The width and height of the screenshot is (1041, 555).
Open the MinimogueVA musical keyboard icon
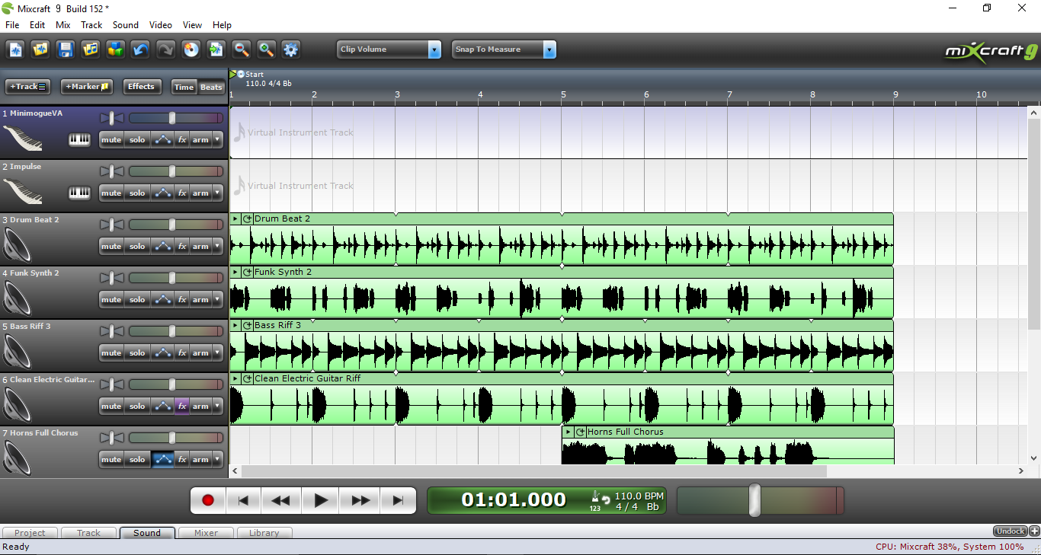click(x=79, y=139)
